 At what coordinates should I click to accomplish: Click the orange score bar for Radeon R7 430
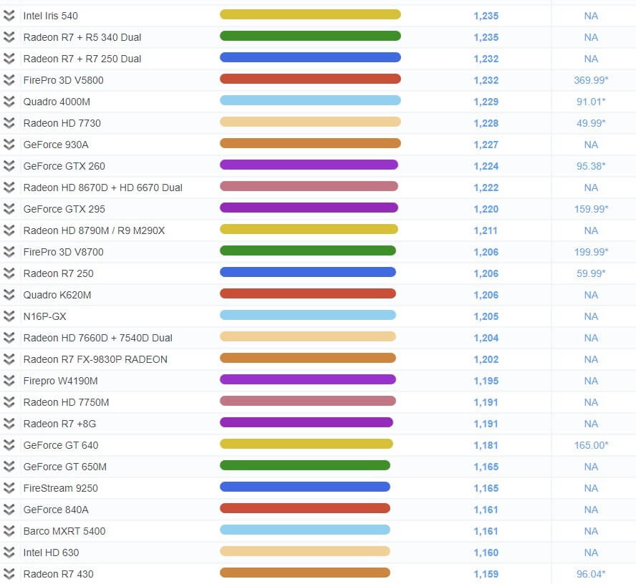(x=305, y=573)
